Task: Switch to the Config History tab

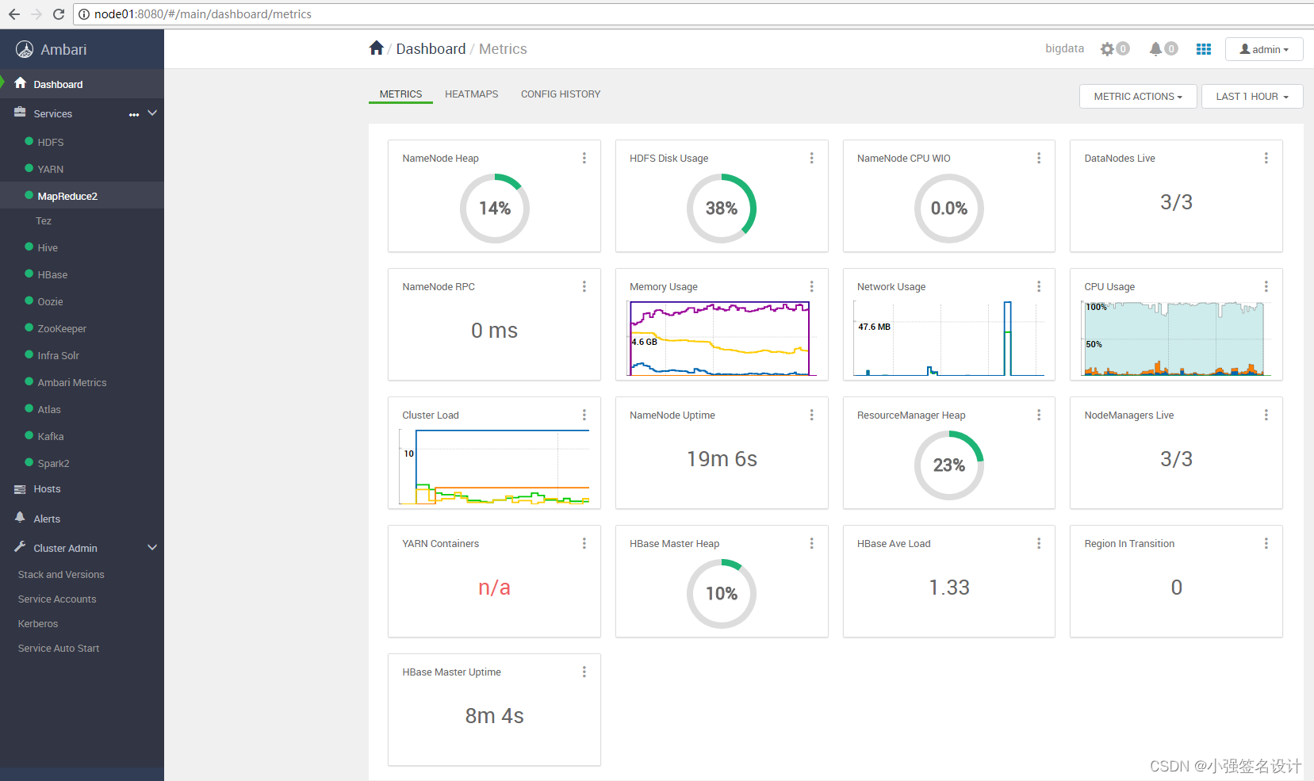Action: click(x=561, y=94)
